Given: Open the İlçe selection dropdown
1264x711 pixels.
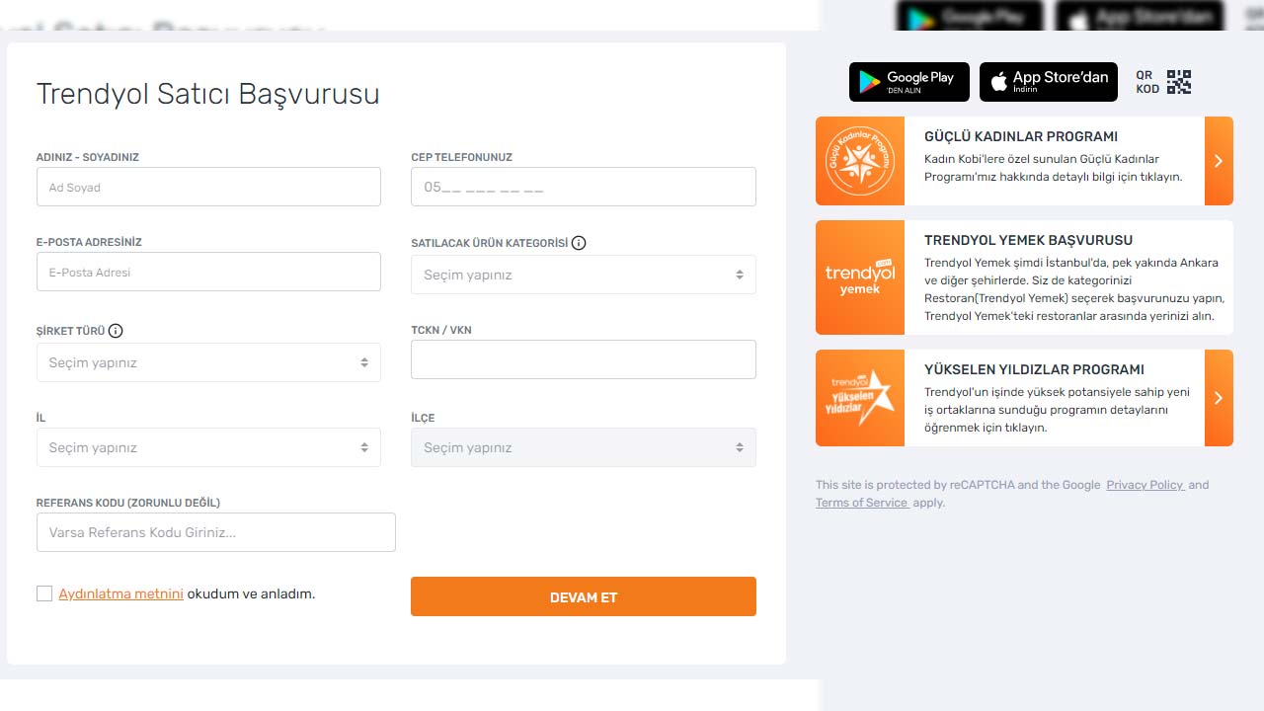Looking at the screenshot, I should (584, 447).
